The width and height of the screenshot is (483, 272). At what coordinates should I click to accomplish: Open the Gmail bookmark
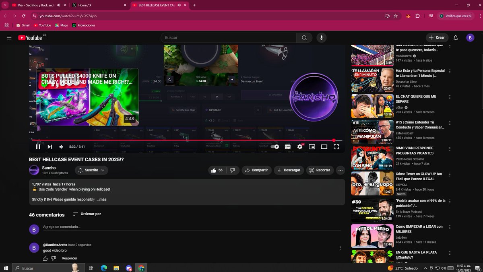point(23,25)
